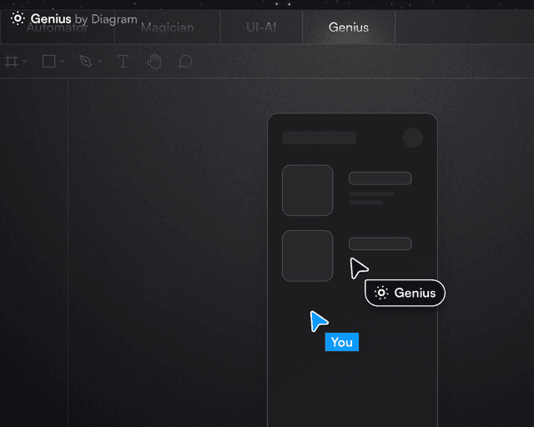Expand the shape tools chevron
This screenshot has width=534, height=427.
tap(62, 61)
